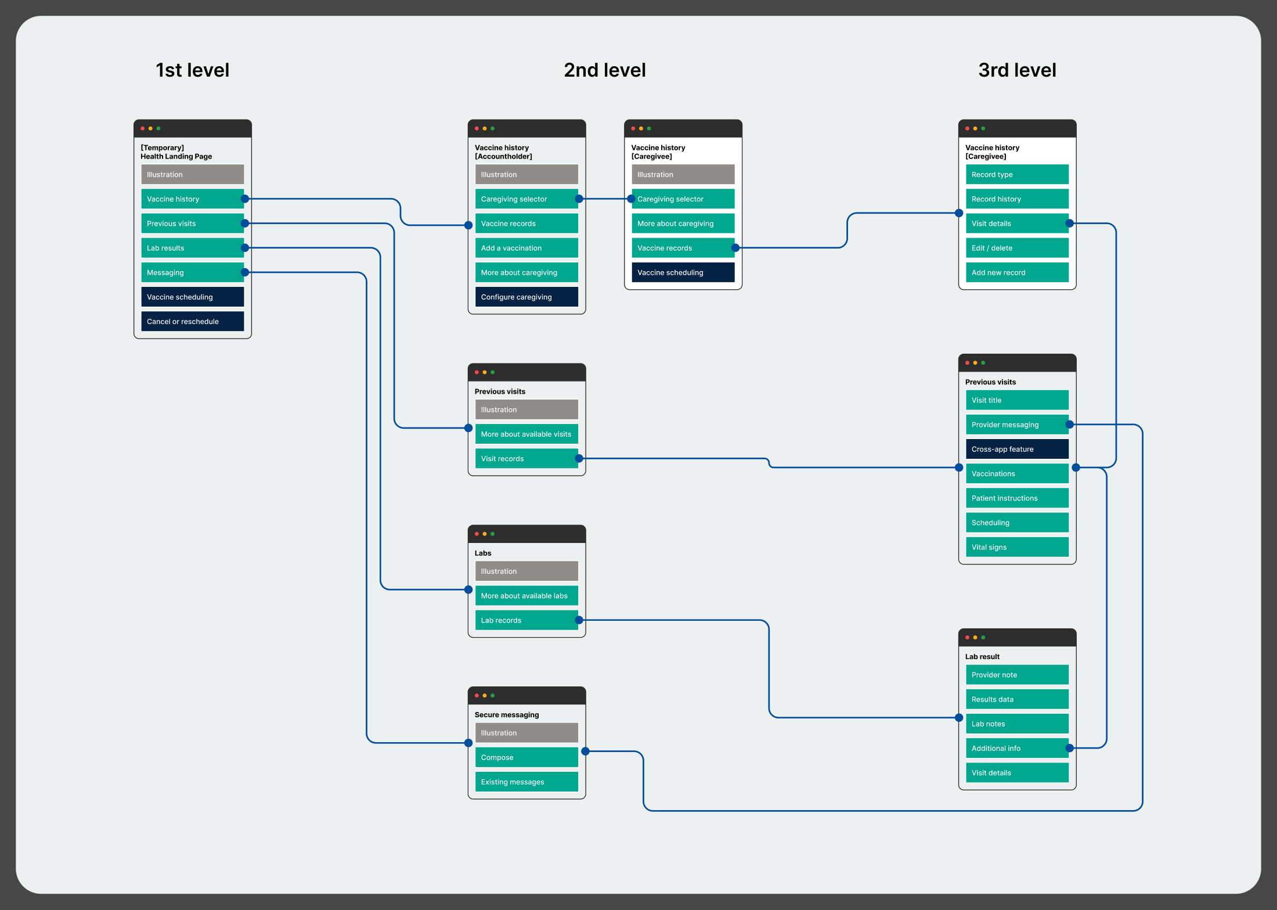Click the Patient instructions block

tap(1017, 498)
